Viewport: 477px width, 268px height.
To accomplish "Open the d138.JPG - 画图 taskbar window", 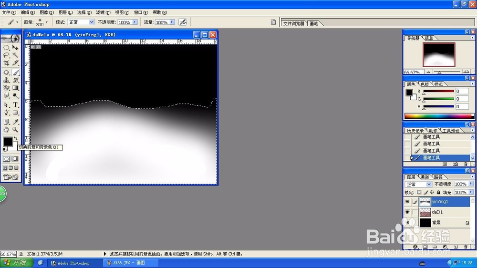I will point(131,263).
